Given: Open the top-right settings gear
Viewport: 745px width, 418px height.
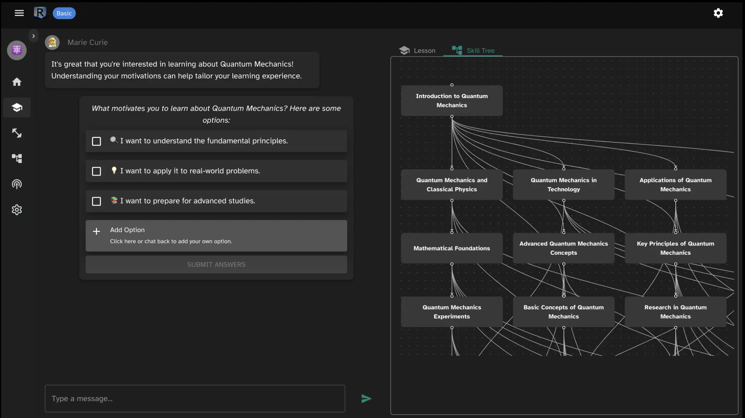Looking at the screenshot, I should coord(718,13).
